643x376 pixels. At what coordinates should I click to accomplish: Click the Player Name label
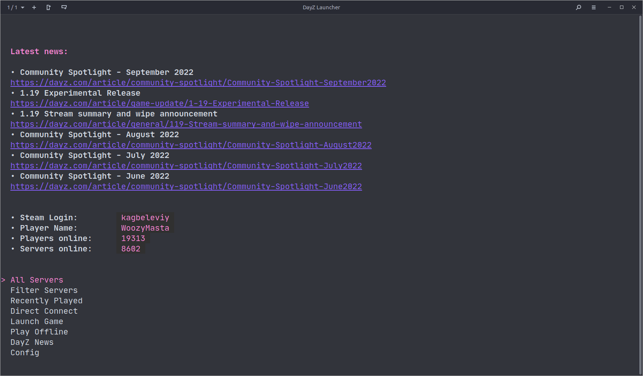[49, 228]
